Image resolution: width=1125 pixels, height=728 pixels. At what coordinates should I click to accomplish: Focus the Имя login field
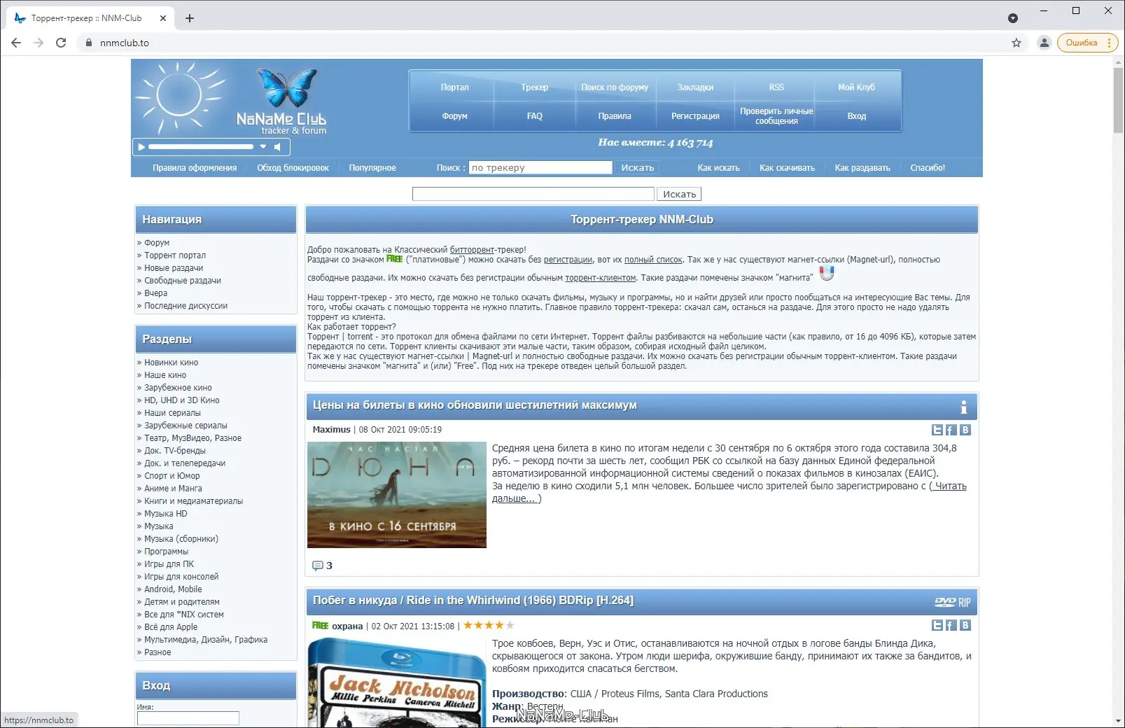(x=188, y=718)
